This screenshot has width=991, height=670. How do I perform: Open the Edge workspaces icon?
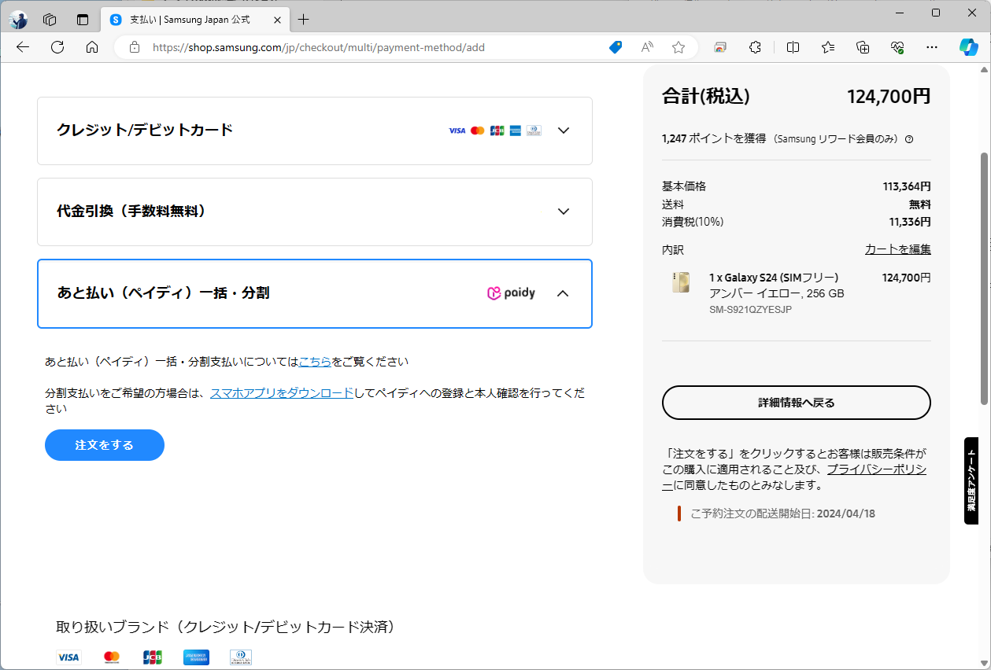(50, 20)
